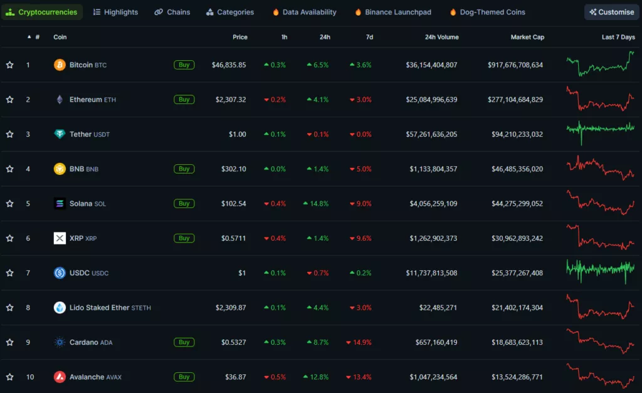Click the XRP coin logo icon
The width and height of the screenshot is (642, 393).
point(60,238)
